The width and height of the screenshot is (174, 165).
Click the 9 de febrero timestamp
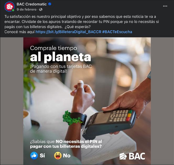(x=26, y=9)
